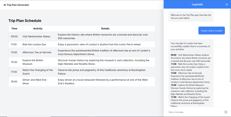The image size is (231, 117).
Task: Click 'Dinner and West End Show' cell
Action: click(34, 81)
